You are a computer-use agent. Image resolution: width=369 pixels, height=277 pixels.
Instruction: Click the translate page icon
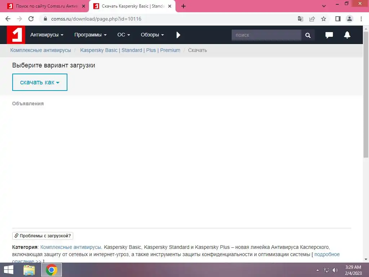click(x=300, y=19)
